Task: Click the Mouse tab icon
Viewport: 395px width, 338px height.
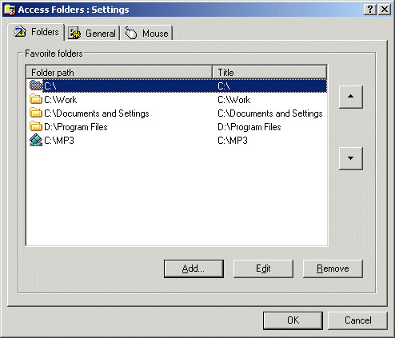Action: [131, 33]
